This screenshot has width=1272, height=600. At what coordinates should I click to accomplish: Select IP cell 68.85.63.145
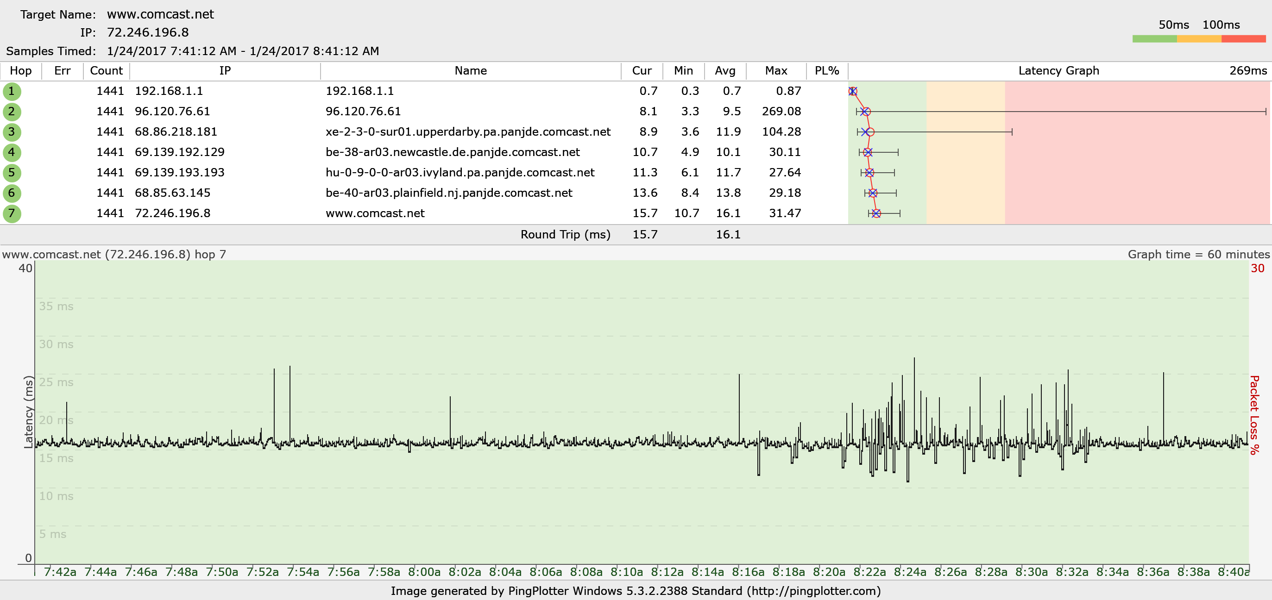click(x=172, y=193)
